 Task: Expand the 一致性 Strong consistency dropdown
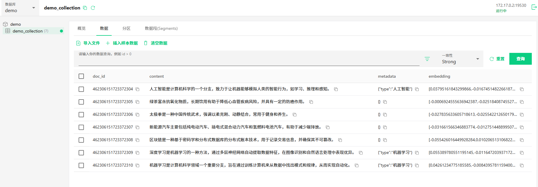[460, 59]
